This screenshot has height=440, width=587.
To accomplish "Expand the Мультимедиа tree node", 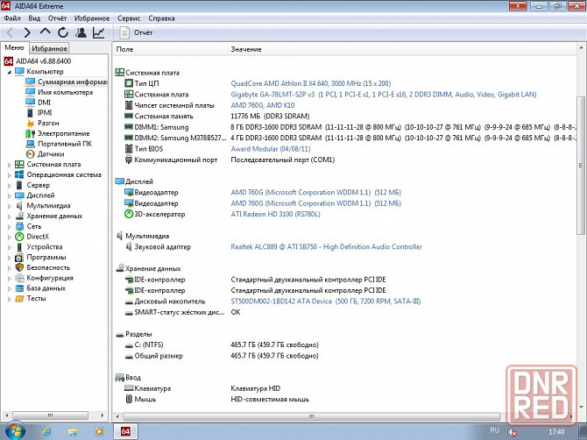I will coord(10,206).
